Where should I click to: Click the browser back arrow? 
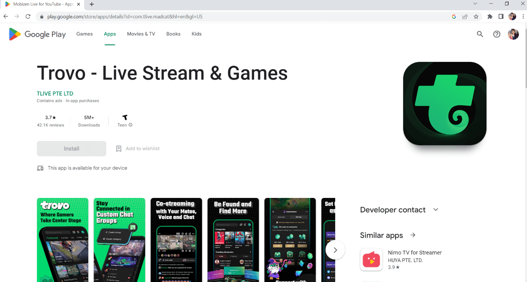click(x=6, y=16)
